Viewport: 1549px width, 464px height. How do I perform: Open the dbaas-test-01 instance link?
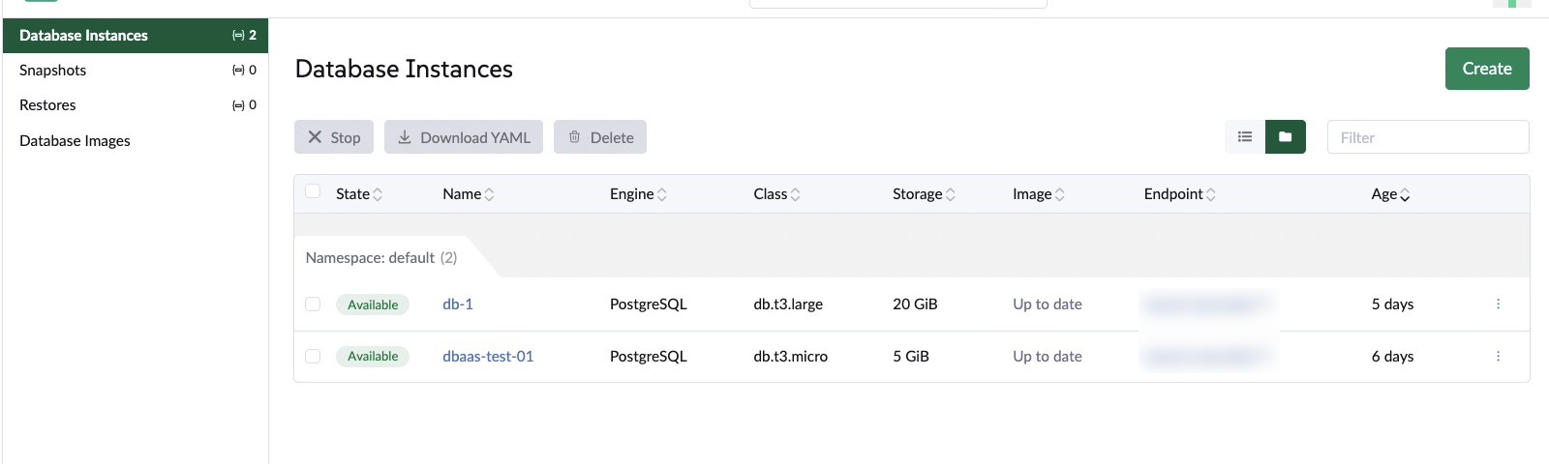coord(488,356)
